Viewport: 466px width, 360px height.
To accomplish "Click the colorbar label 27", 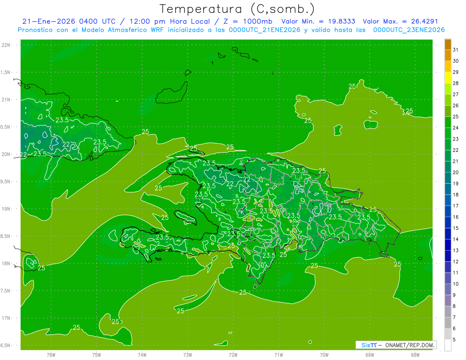I will (456, 94).
